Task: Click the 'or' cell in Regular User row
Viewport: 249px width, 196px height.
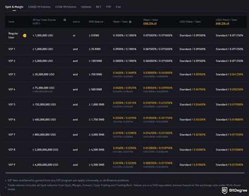Action: [74, 36]
